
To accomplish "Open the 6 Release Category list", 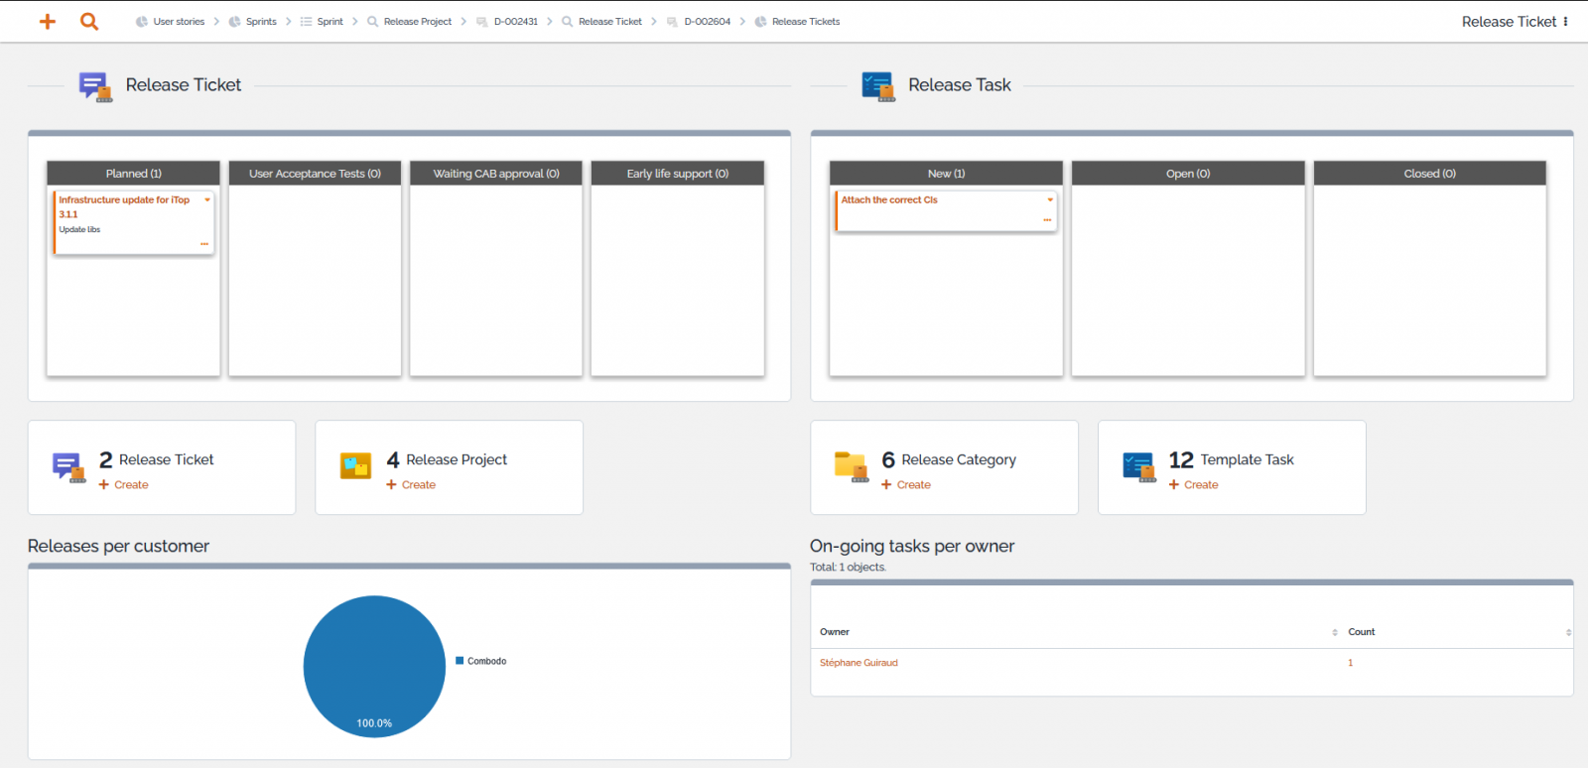I will [x=949, y=459].
